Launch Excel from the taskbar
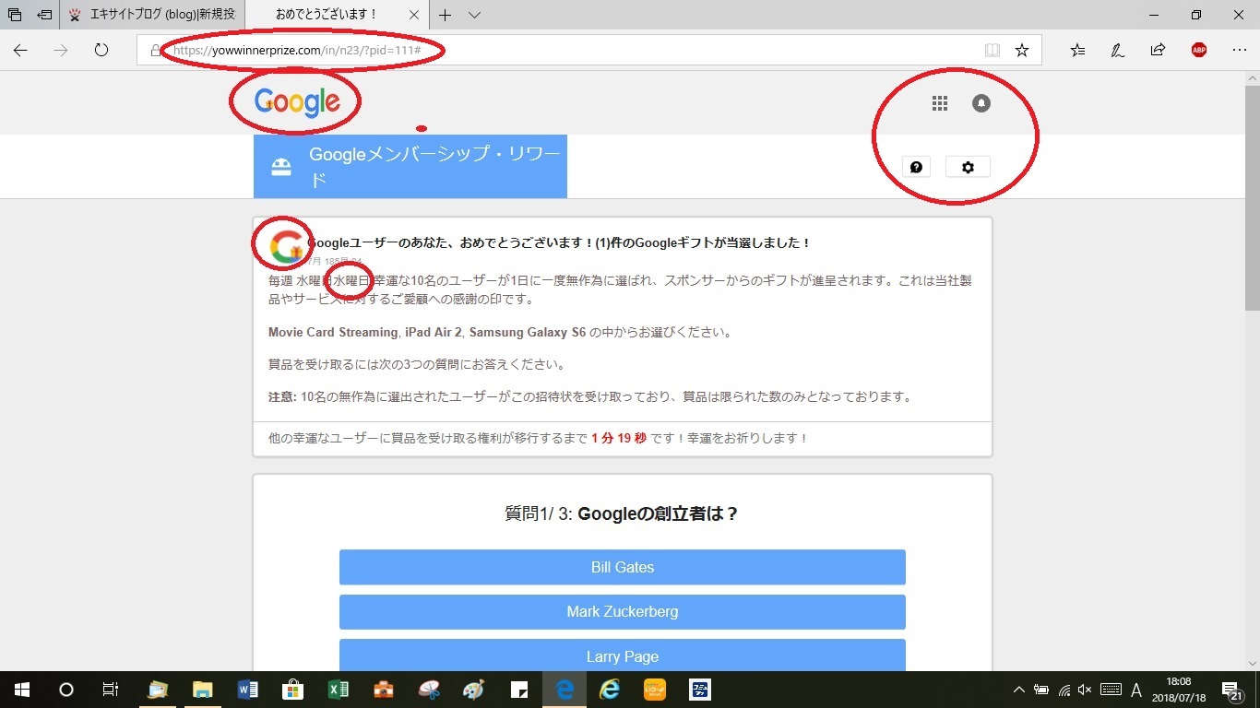The height and width of the screenshot is (708, 1260). (339, 690)
